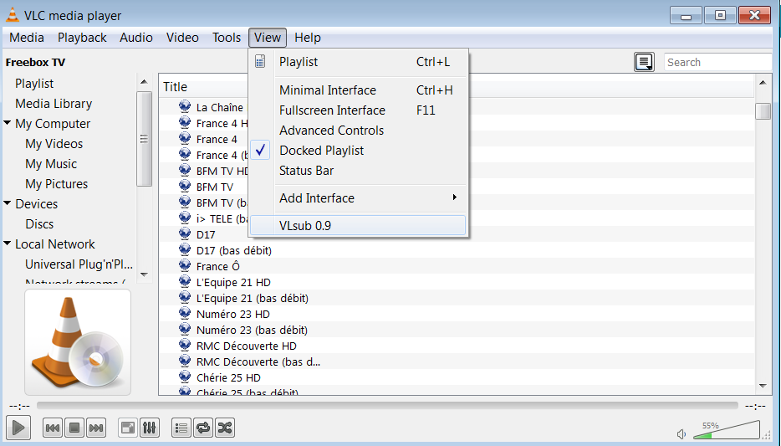
Task: Open the Help menu
Action: (308, 38)
